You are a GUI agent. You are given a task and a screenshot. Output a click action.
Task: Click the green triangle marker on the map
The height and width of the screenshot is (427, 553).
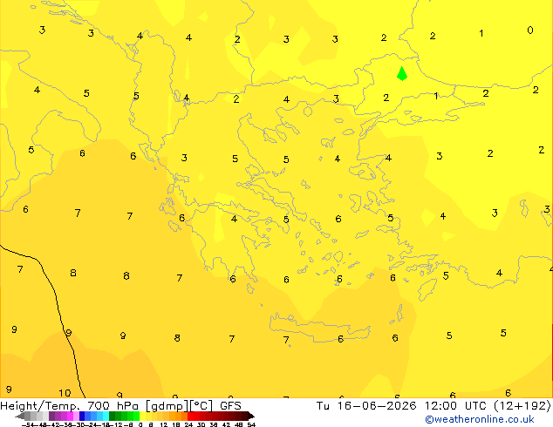coord(402,73)
